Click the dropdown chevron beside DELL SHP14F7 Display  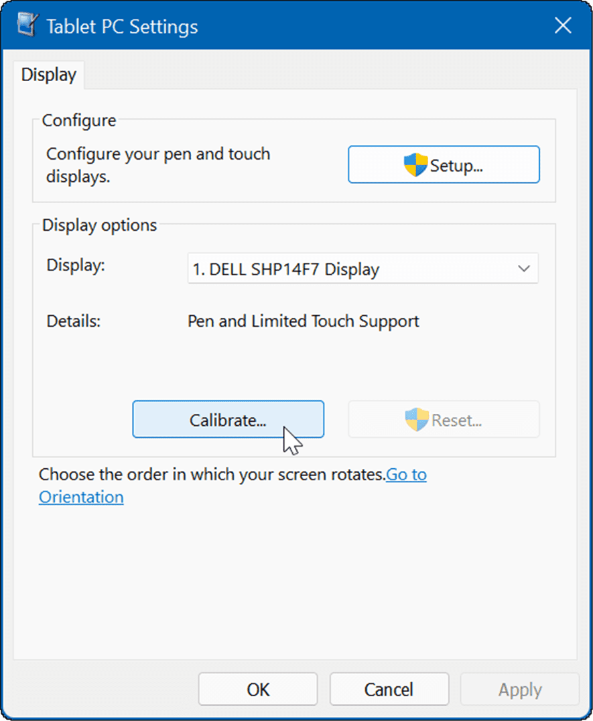524,268
